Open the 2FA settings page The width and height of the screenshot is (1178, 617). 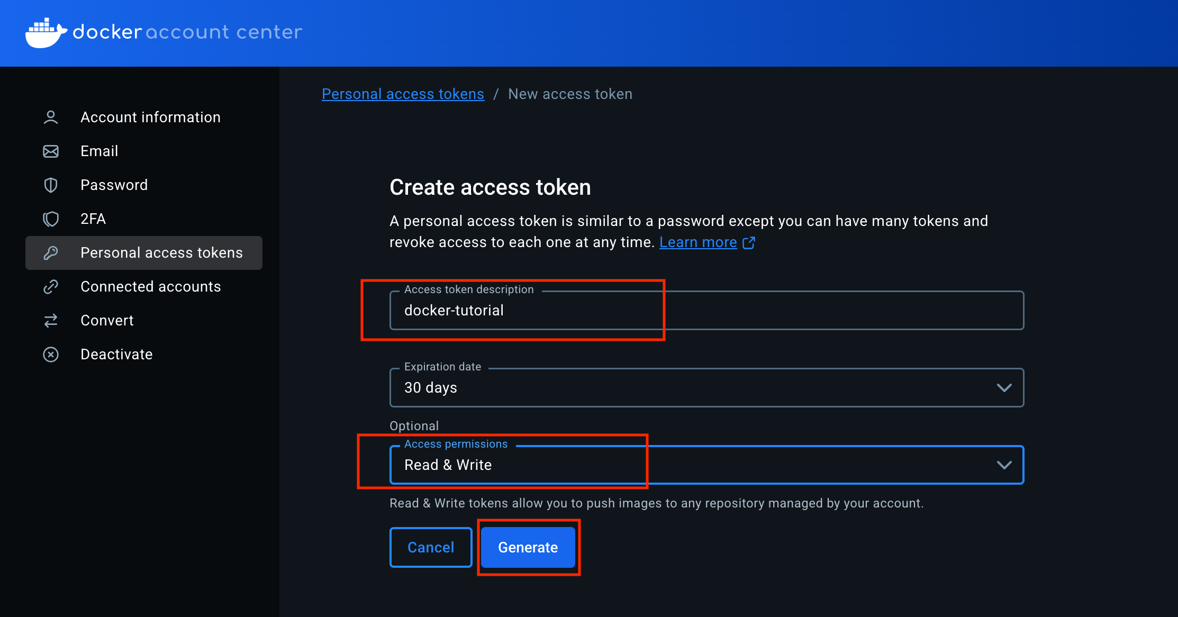(x=144, y=219)
